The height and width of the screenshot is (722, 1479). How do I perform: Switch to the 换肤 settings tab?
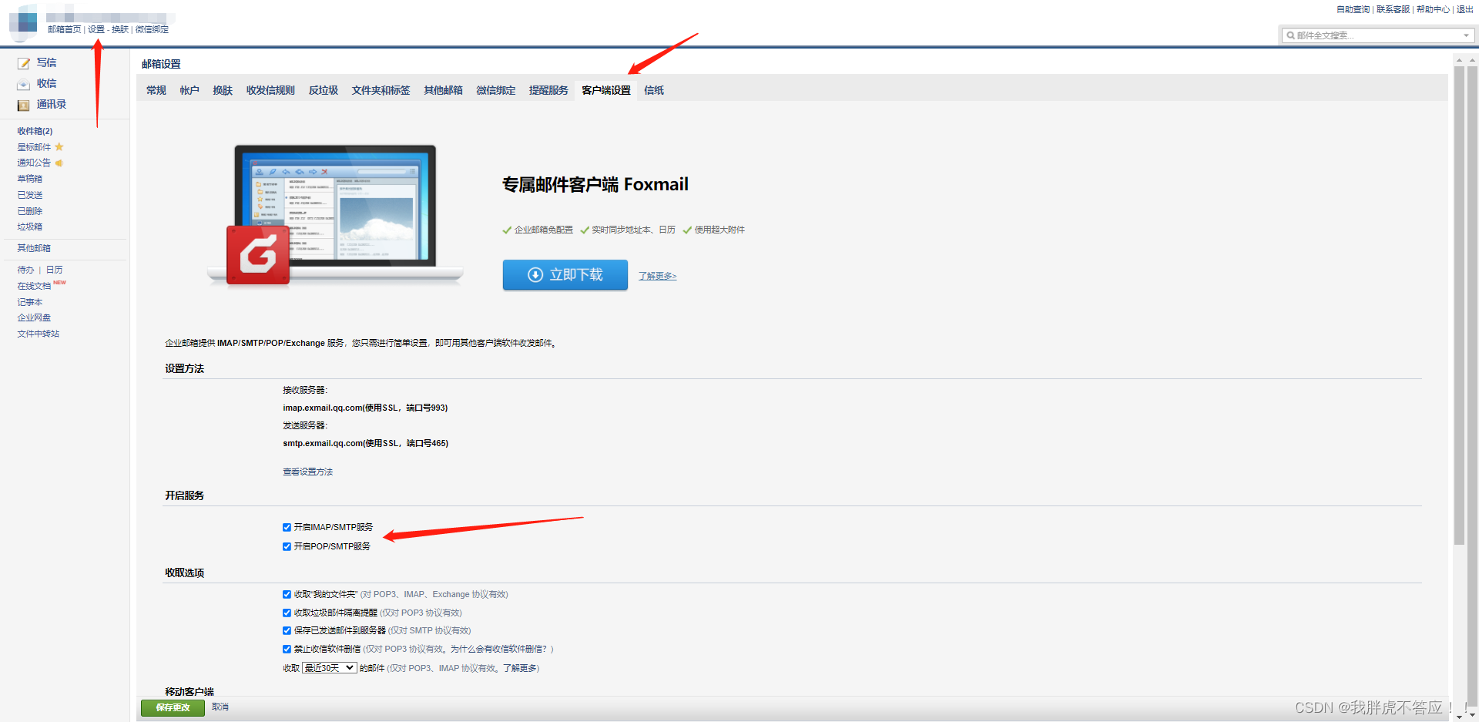pyautogui.click(x=223, y=90)
